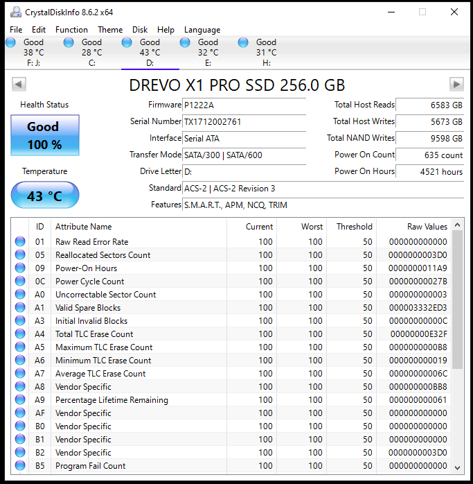Click status icon for AF Vendor Specific
473x484 pixels.
20,413
